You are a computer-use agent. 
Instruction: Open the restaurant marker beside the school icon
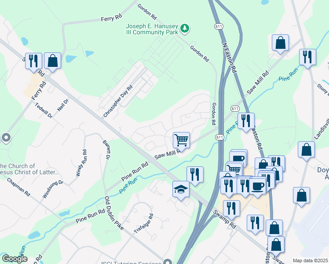195,174
